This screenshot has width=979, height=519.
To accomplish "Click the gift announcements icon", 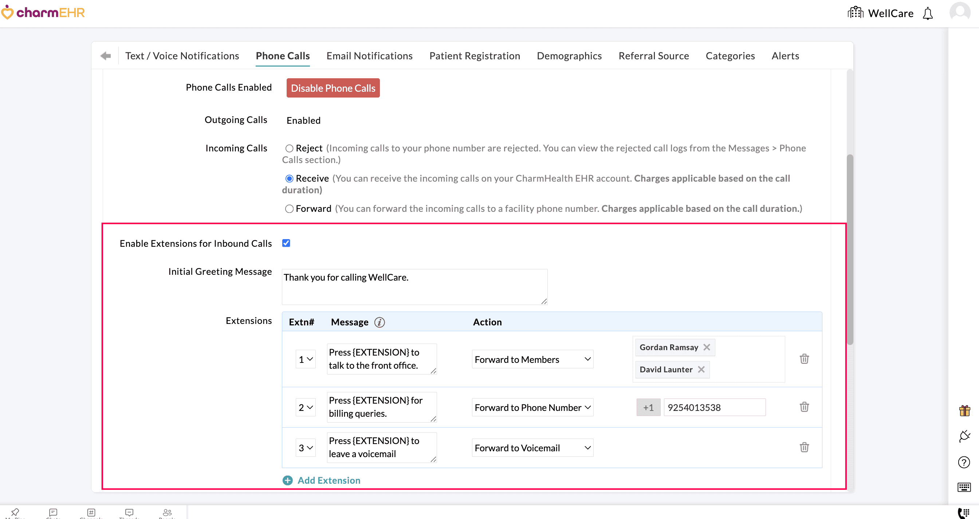I will click(x=964, y=411).
